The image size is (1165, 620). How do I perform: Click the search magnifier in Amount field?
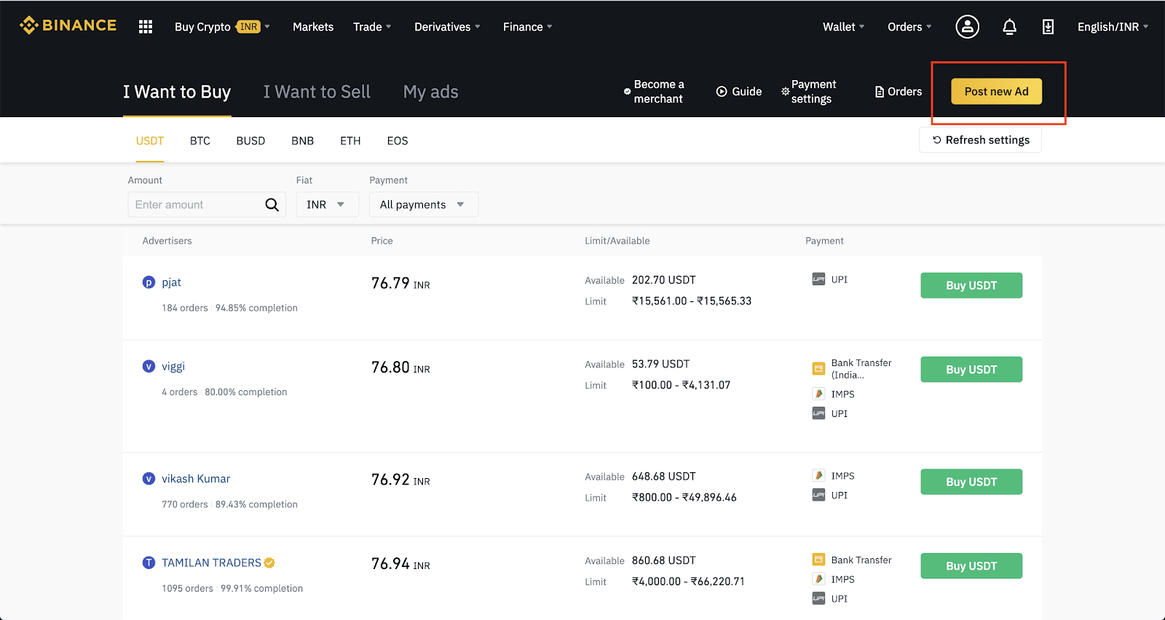(272, 204)
